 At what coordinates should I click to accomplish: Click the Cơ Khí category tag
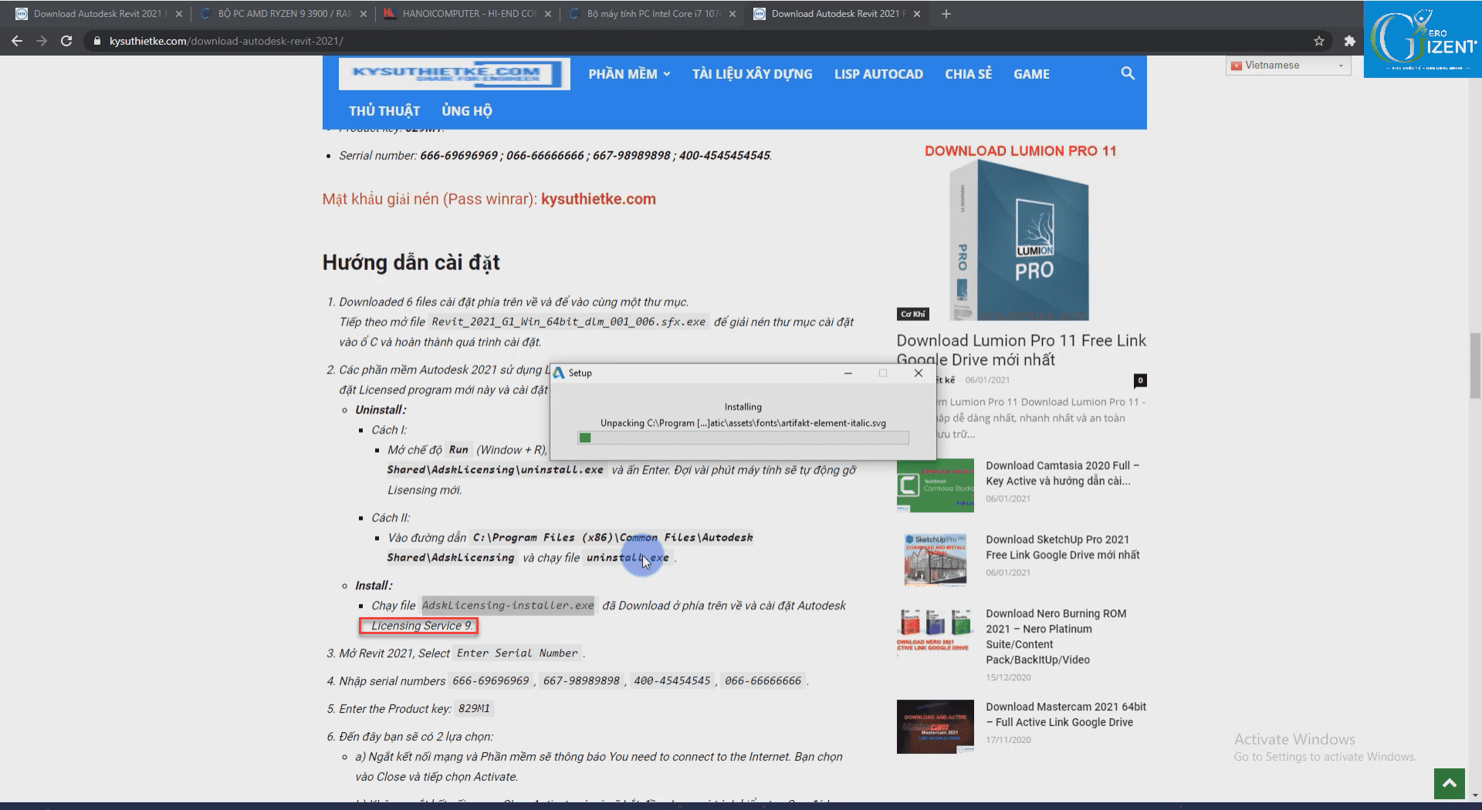click(x=913, y=314)
